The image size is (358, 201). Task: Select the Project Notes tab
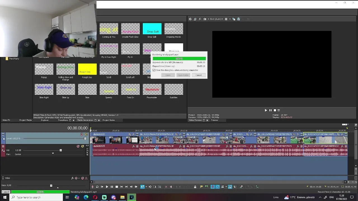[x=109, y=120]
